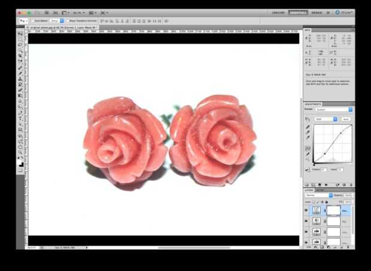
Task: Select the Clone Stamp tool
Action: click(x=20, y=79)
